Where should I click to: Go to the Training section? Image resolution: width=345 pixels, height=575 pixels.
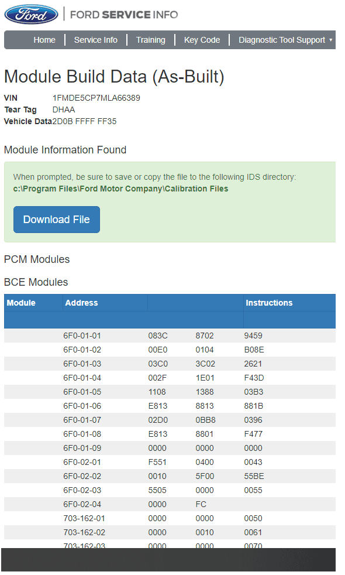click(150, 40)
